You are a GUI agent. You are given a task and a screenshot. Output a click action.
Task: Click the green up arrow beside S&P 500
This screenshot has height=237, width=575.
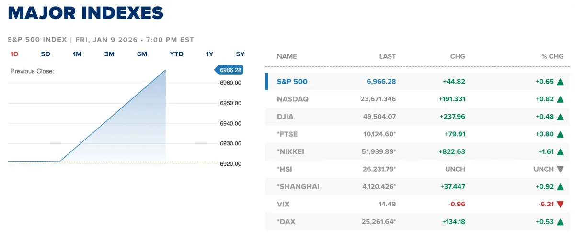pyautogui.click(x=560, y=82)
